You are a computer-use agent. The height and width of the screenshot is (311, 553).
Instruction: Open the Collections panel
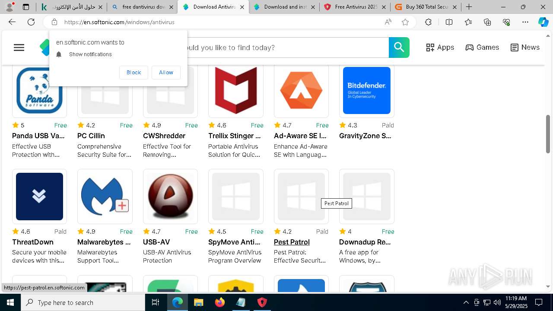click(487, 22)
